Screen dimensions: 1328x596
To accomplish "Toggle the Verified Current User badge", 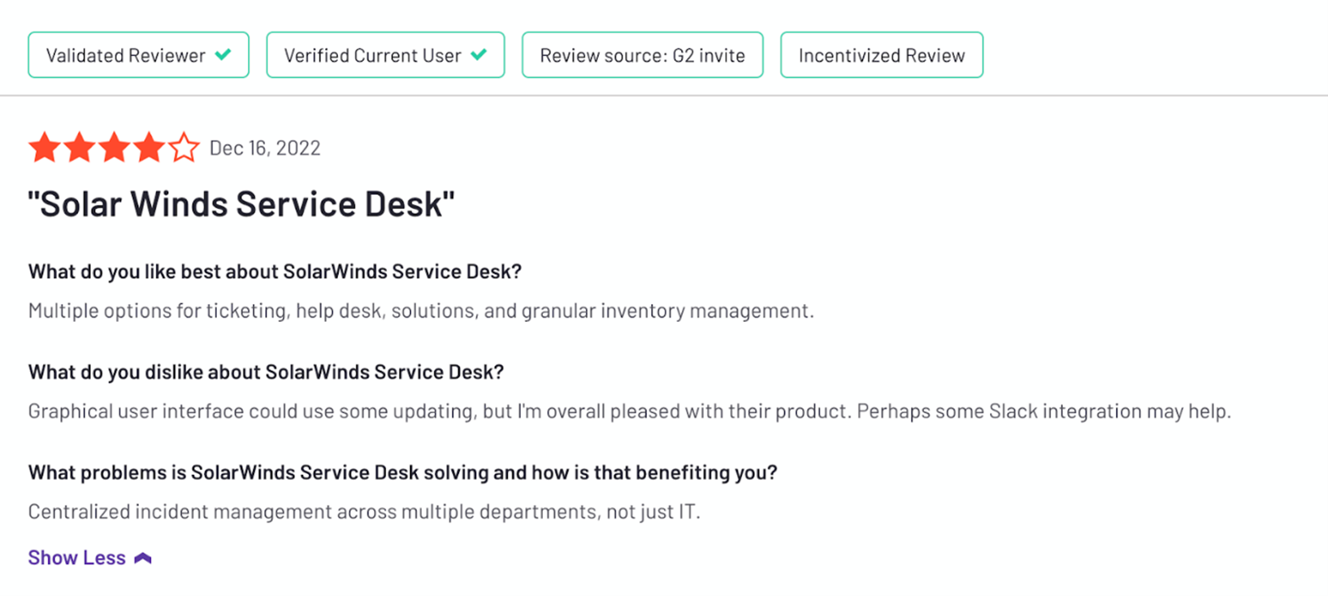I will tap(385, 54).
